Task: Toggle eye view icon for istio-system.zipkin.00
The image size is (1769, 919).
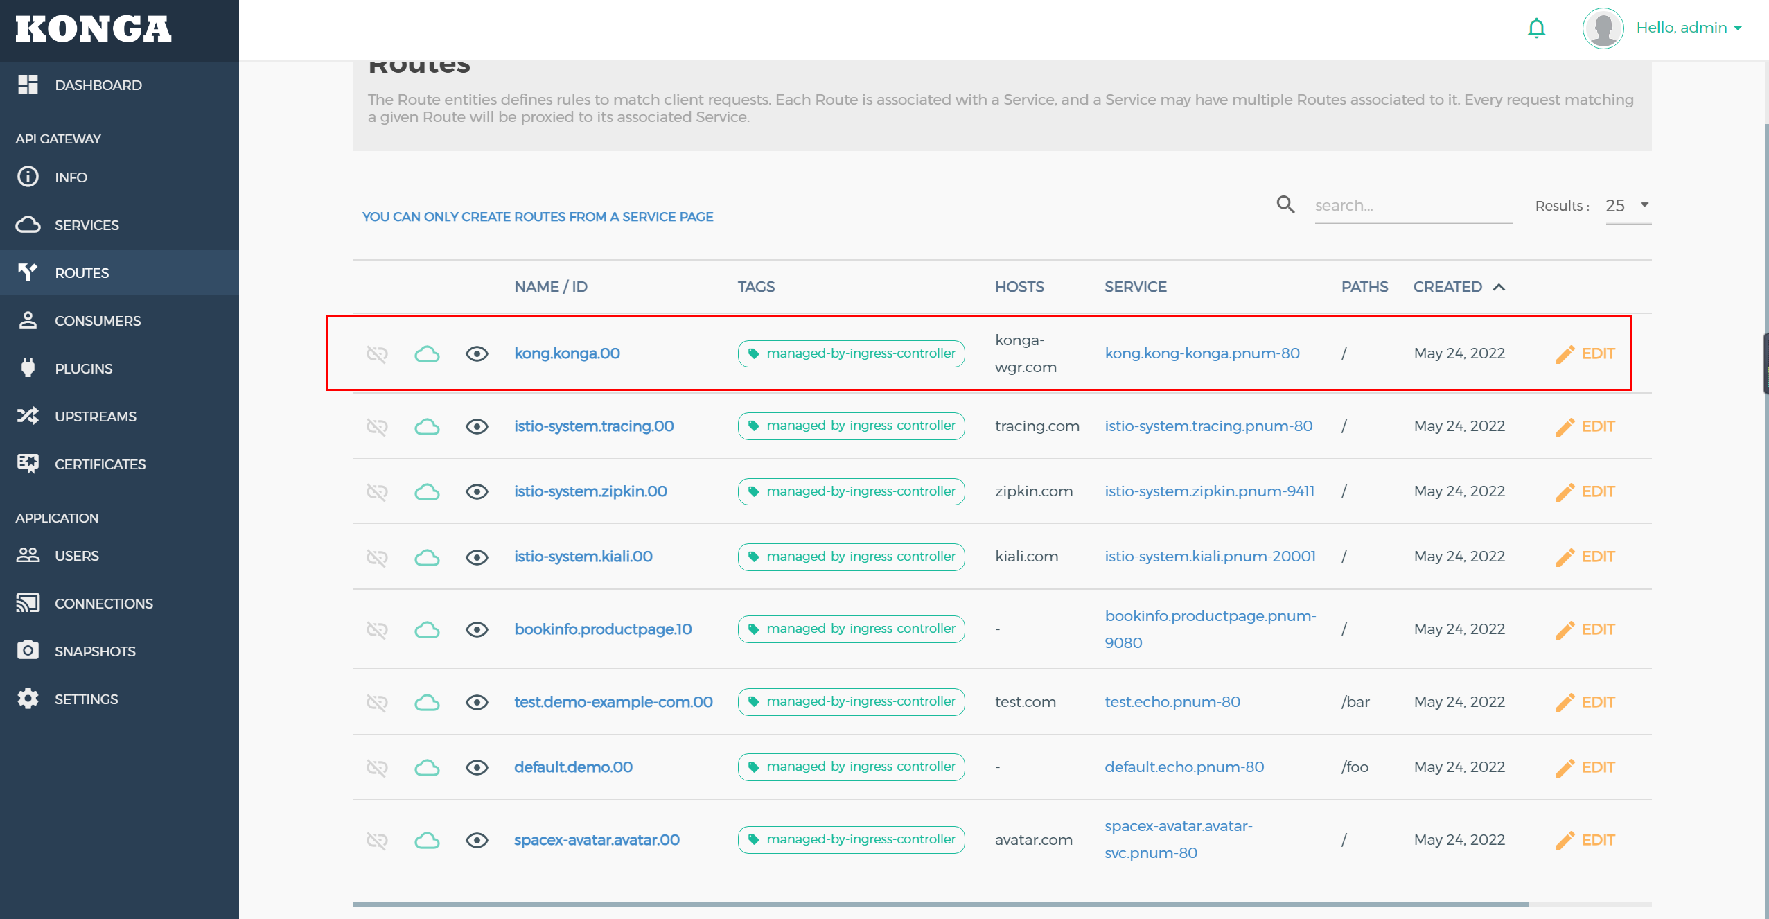Action: click(477, 492)
